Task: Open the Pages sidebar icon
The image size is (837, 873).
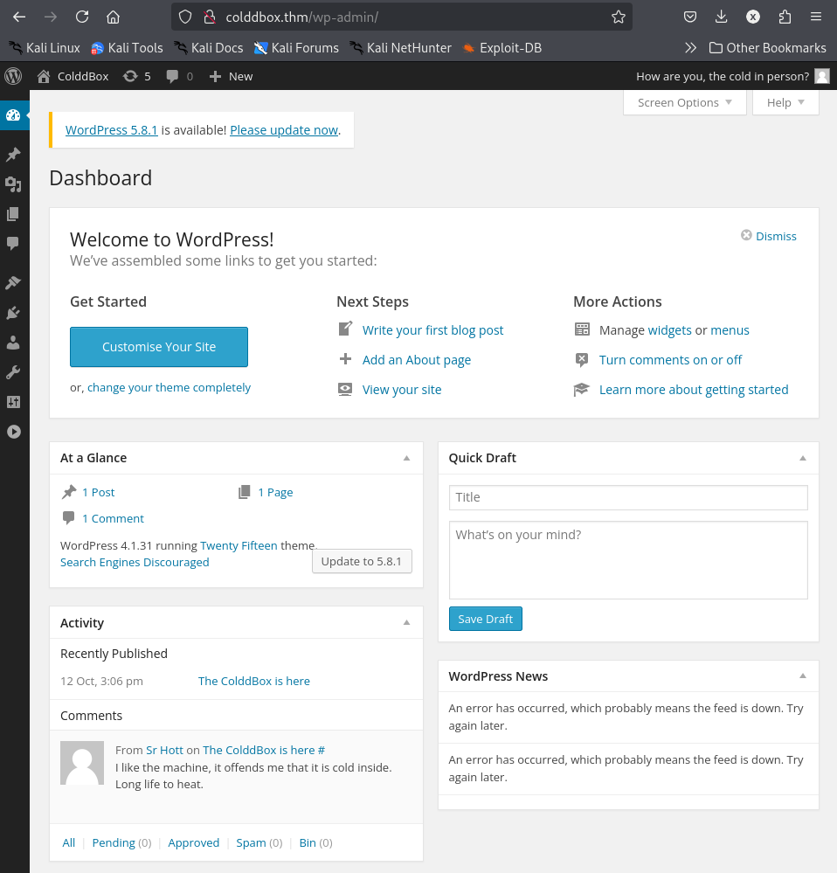Action: tap(13, 214)
